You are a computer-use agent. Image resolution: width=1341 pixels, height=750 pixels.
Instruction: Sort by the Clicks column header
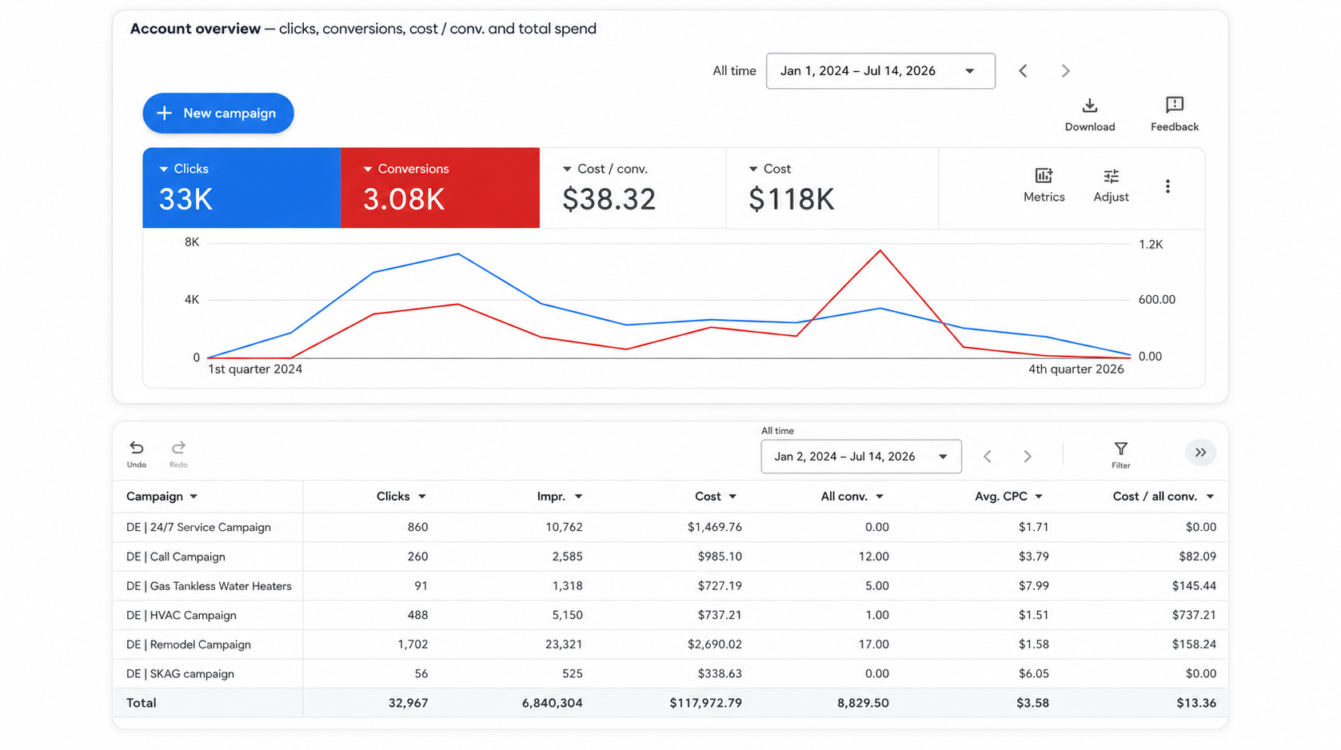401,497
